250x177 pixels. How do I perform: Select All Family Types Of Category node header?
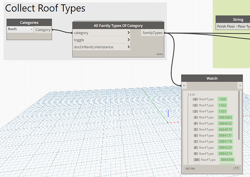click(118, 25)
